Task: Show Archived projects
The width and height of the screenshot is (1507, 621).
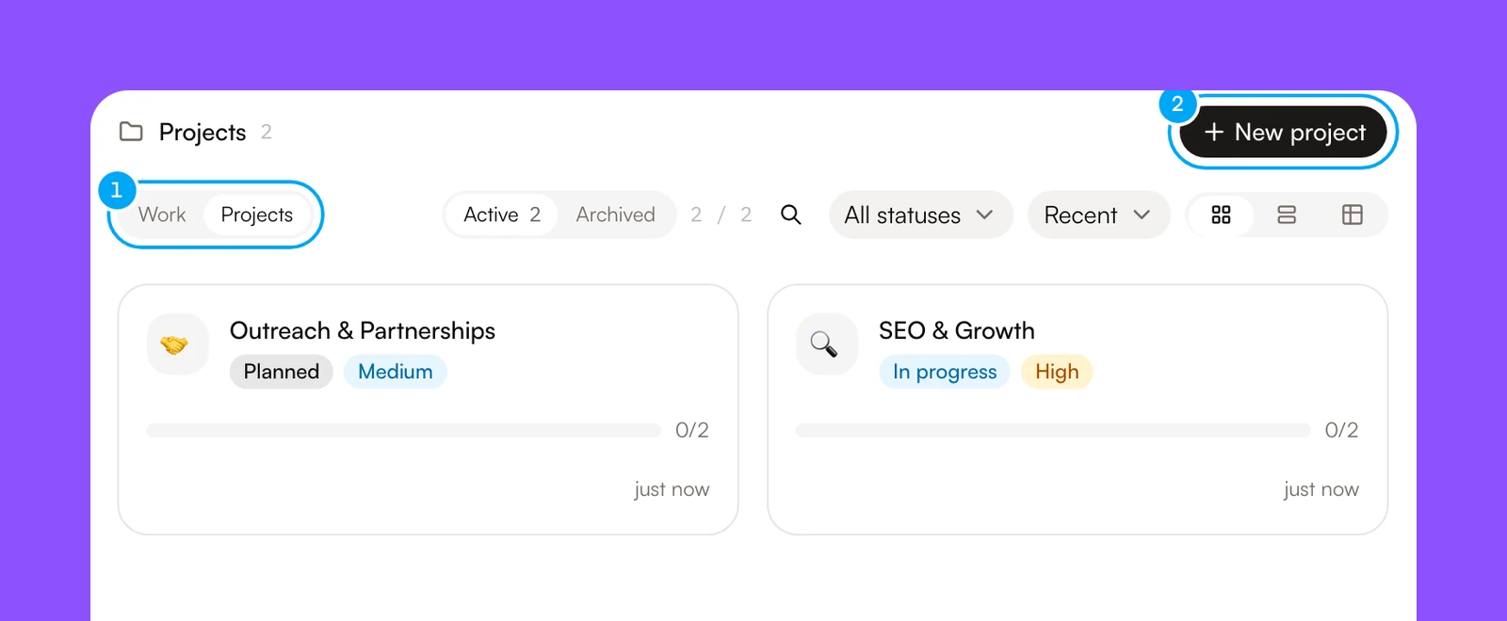Action: [615, 215]
